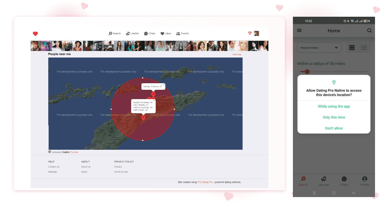384x204 pixels.
Task: Click the red diamond premium icon
Action: click(250, 33)
